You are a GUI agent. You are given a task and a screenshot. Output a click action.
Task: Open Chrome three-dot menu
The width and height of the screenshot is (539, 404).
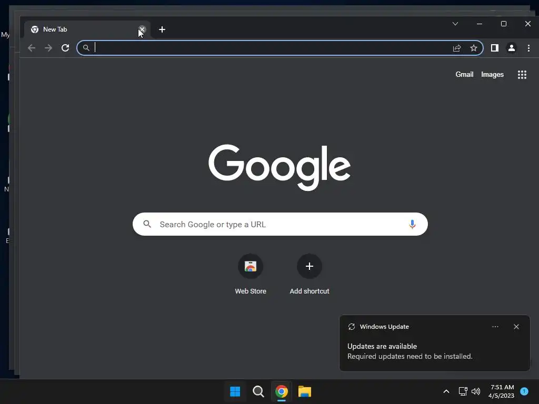[x=528, y=48]
